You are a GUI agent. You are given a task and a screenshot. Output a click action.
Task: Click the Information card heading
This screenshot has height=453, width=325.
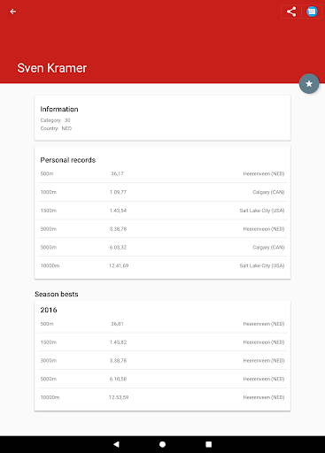click(x=59, y=109)
